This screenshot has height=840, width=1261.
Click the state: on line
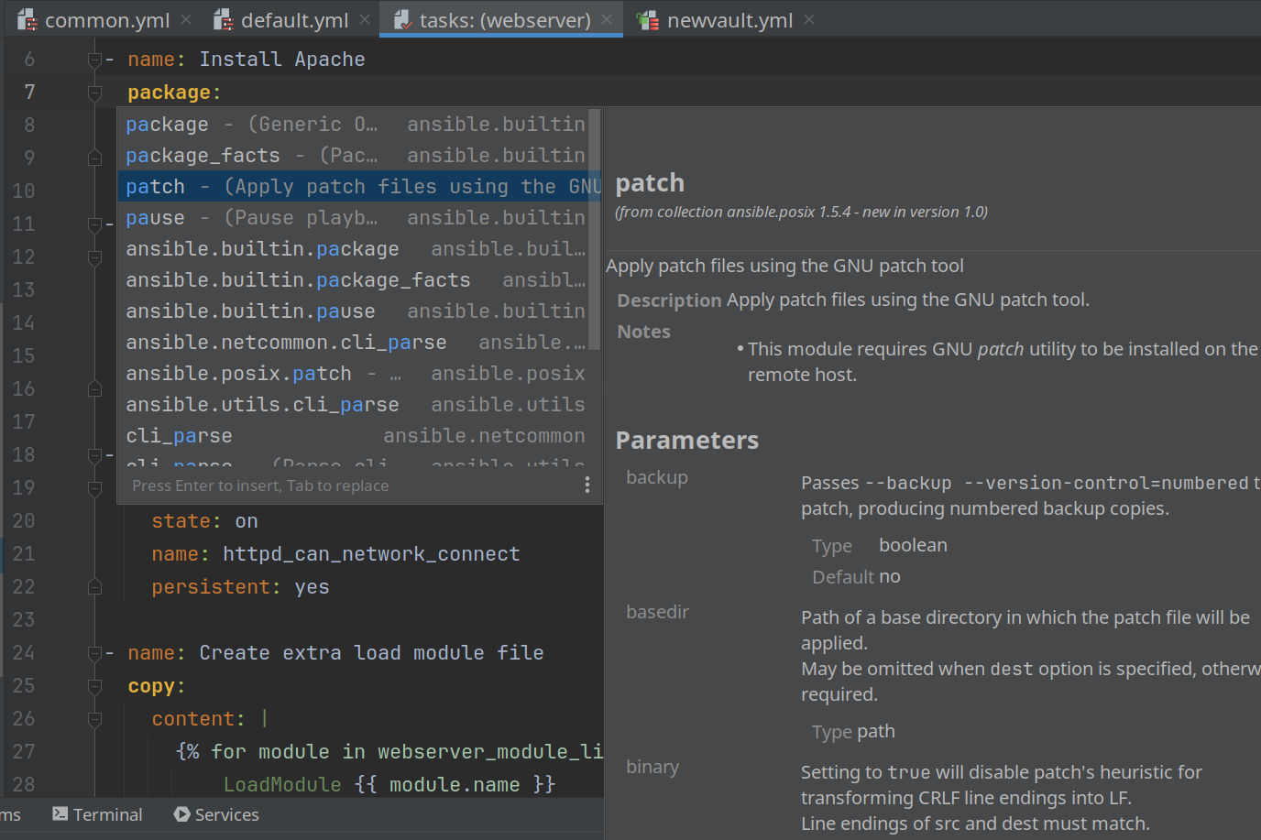(204, 521)
